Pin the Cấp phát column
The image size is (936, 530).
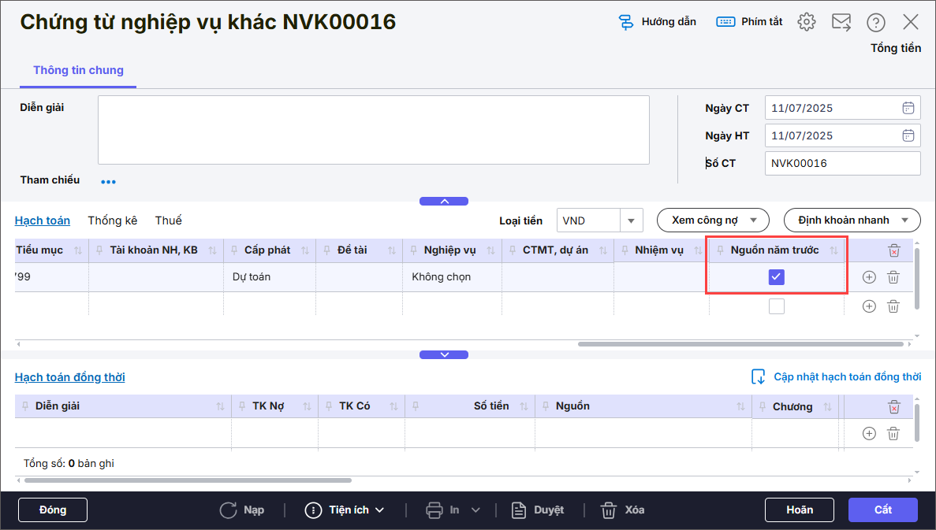coord(234,250)
